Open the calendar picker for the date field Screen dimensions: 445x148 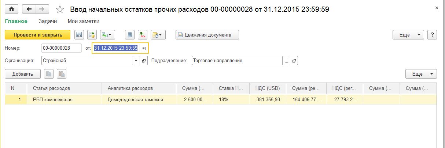click(144, 48)
